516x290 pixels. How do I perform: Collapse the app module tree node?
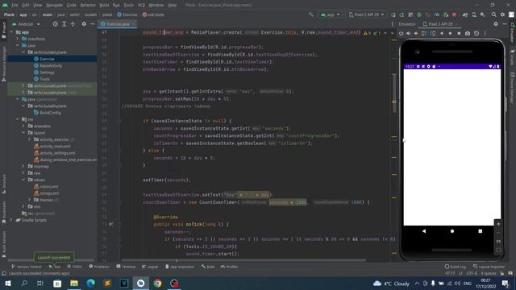(x=11, y=32)
